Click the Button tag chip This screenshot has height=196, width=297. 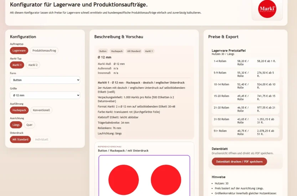pyautogui.click(x=103, y=51)
